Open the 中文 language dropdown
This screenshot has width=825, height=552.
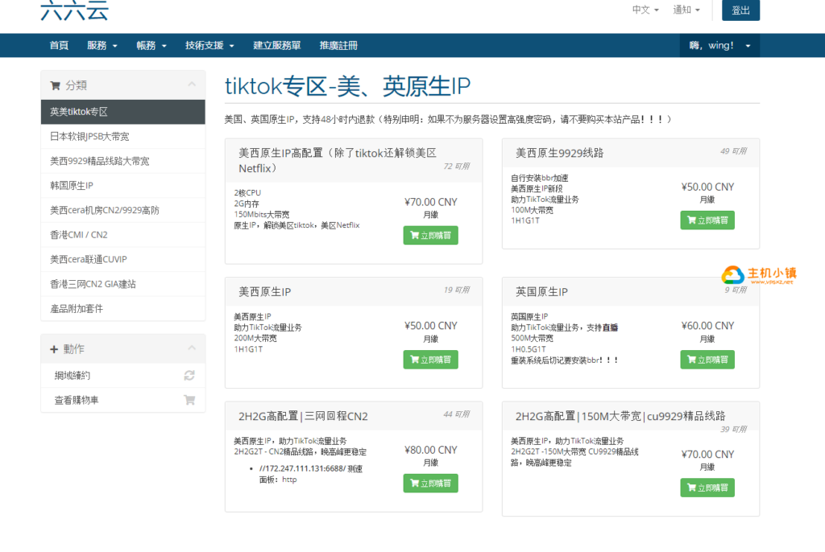[645, 10]
